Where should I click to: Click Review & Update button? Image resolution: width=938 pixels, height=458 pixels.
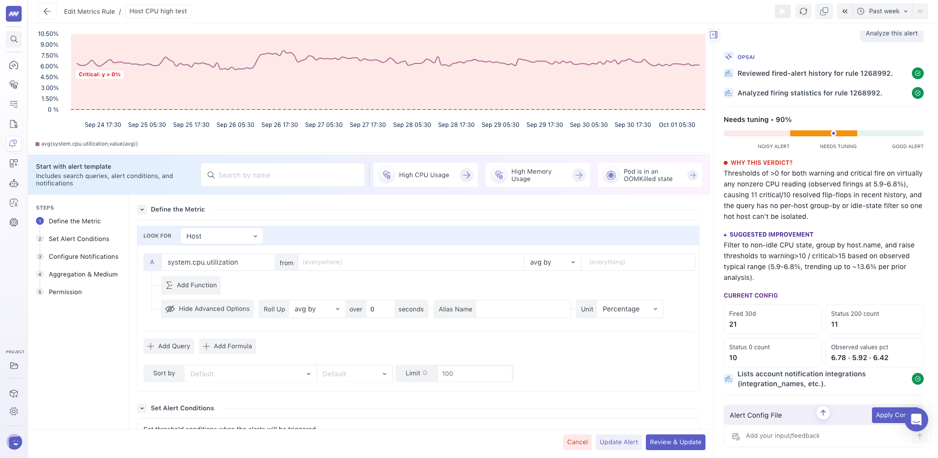pyautogui.click(x=675, y=442)
